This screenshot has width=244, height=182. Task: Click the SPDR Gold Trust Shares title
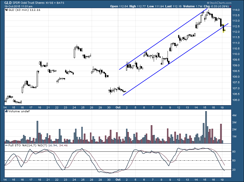click(28, 3)
